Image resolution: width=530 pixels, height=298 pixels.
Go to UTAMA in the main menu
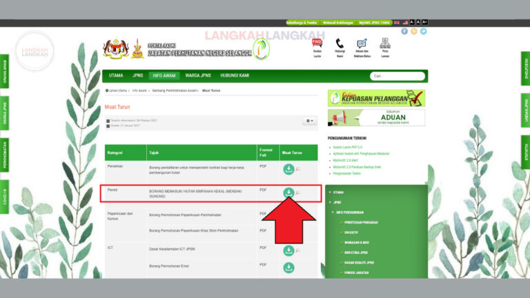point(116,76)
